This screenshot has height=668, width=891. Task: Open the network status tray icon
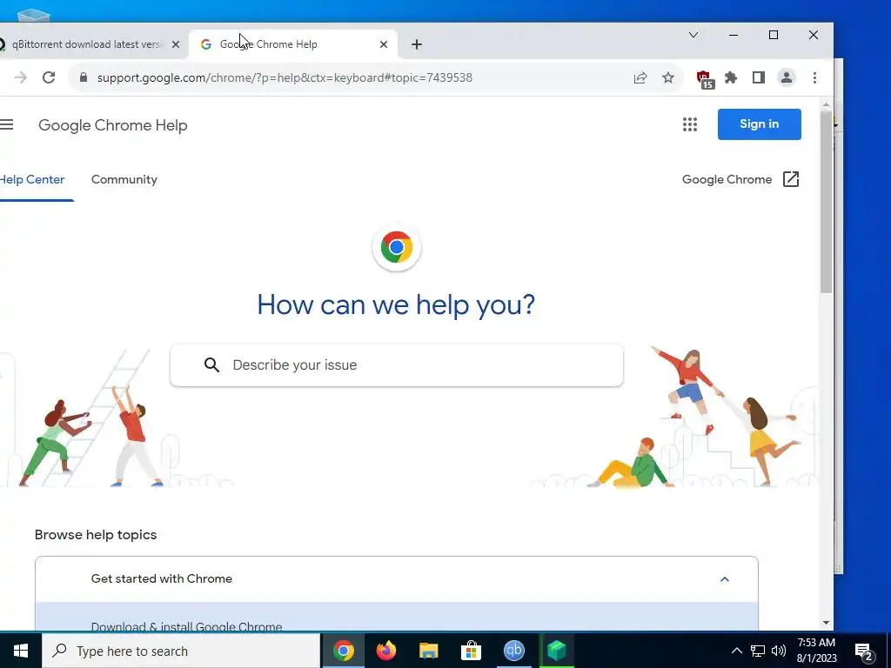pyautogui.click(x=758, y=651)
